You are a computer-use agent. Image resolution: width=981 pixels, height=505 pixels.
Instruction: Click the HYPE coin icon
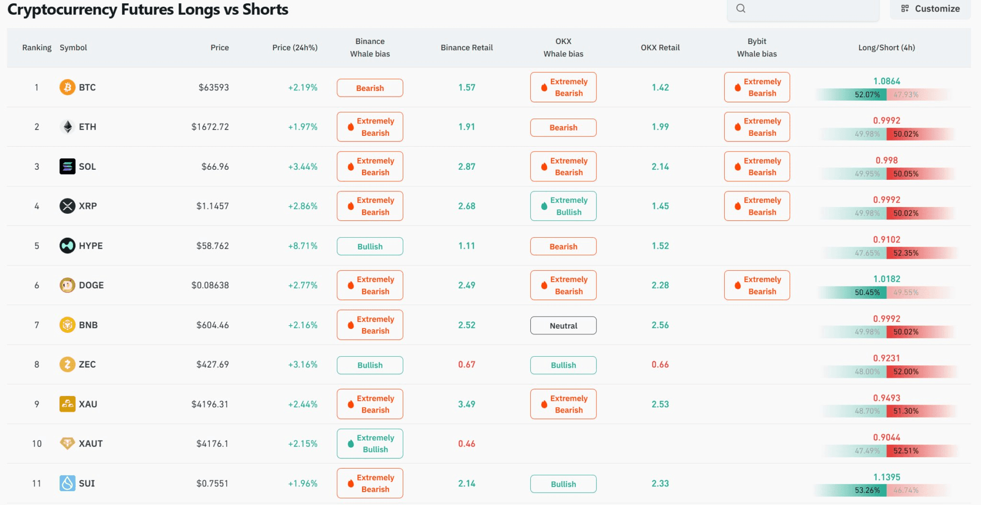click(x=67, y=246)
